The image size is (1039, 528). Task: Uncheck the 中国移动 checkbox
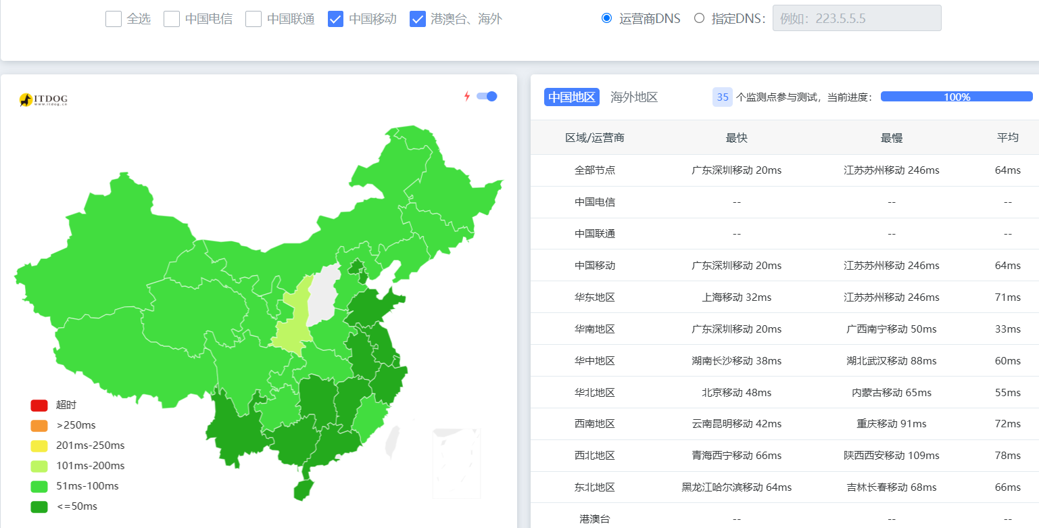click(x=335, y=19)
